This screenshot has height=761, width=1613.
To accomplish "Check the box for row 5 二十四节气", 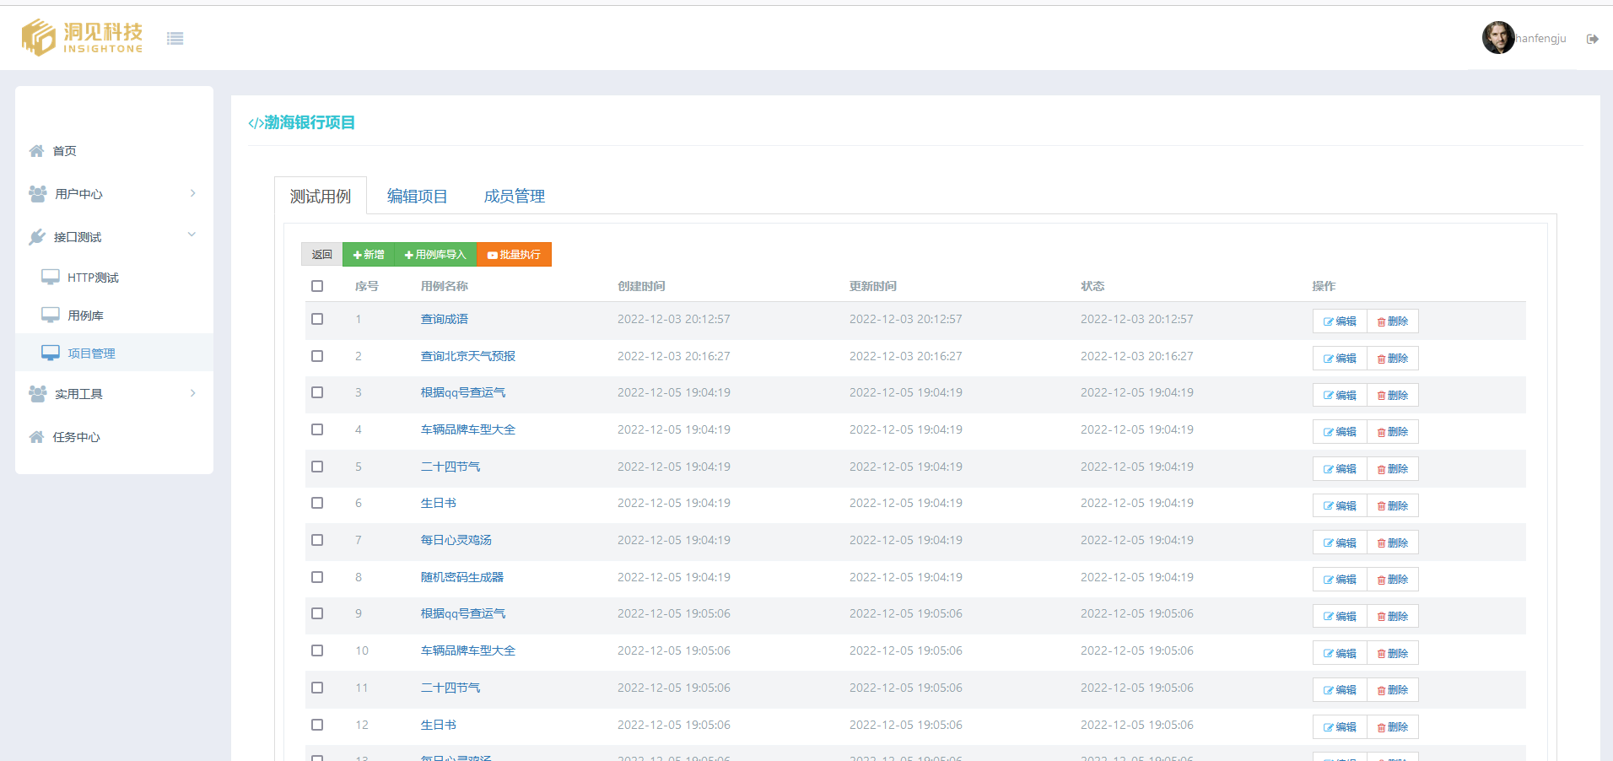I will [317, 467].
